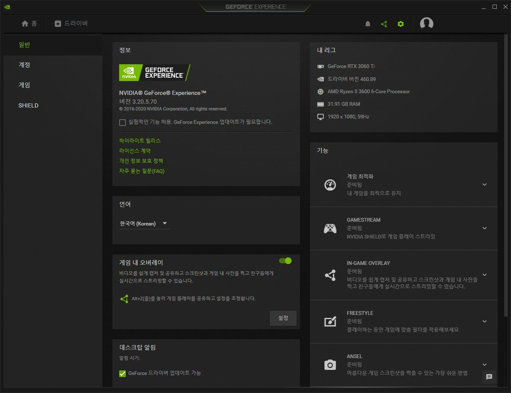This screenshot has height=393, width=511.
Task: Click the right-side vertical scrollbar
Action: 506,176
